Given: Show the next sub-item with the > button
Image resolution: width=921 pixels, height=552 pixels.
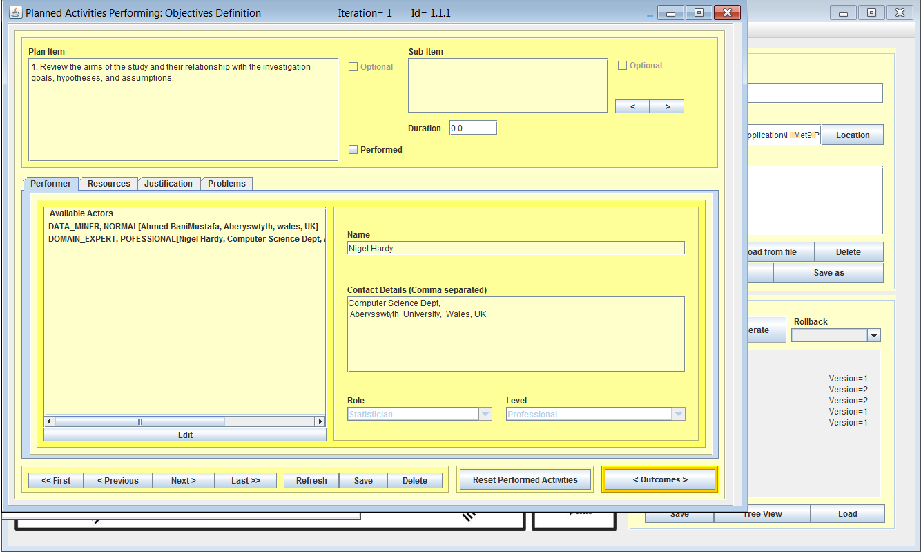Looking at the screenshot, I should coord(667,106).
